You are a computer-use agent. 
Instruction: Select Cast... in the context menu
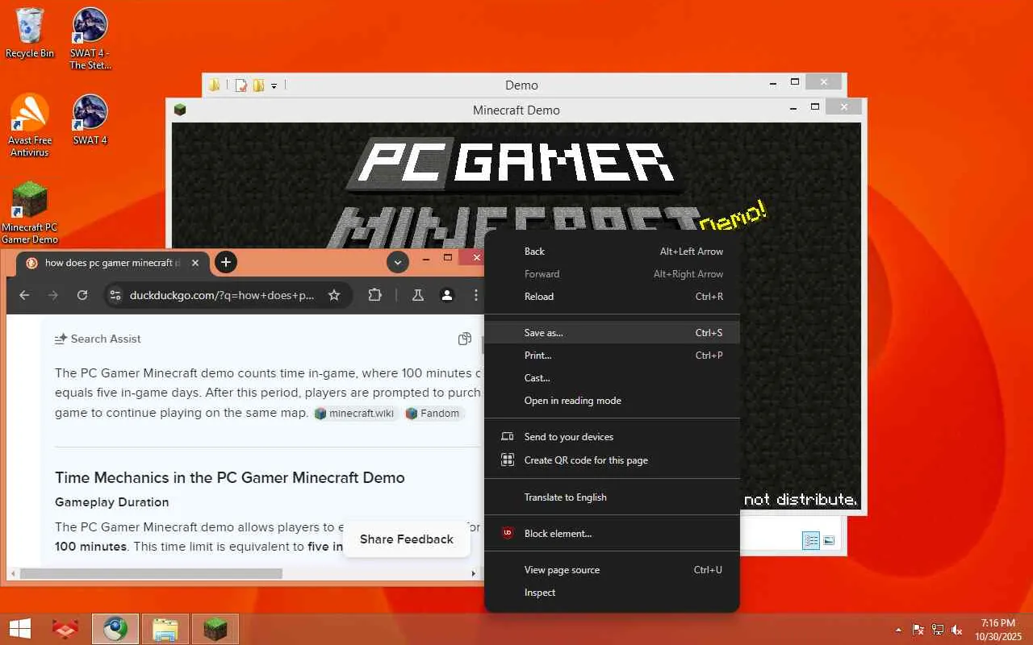612,378
